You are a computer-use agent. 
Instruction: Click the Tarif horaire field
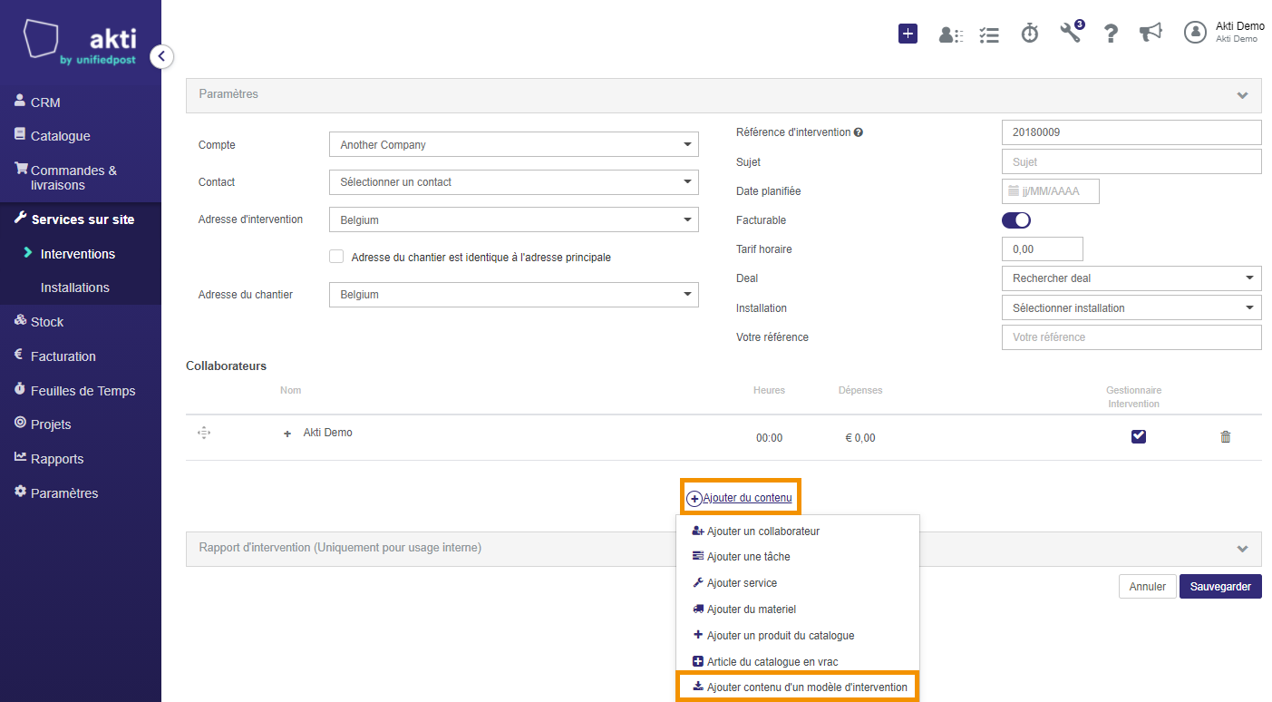[1043, 249]
